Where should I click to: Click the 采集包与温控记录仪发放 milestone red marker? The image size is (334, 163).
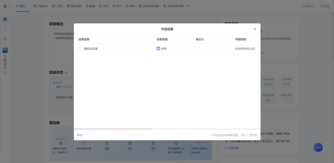pyautogui.click(x=199, y=143)
